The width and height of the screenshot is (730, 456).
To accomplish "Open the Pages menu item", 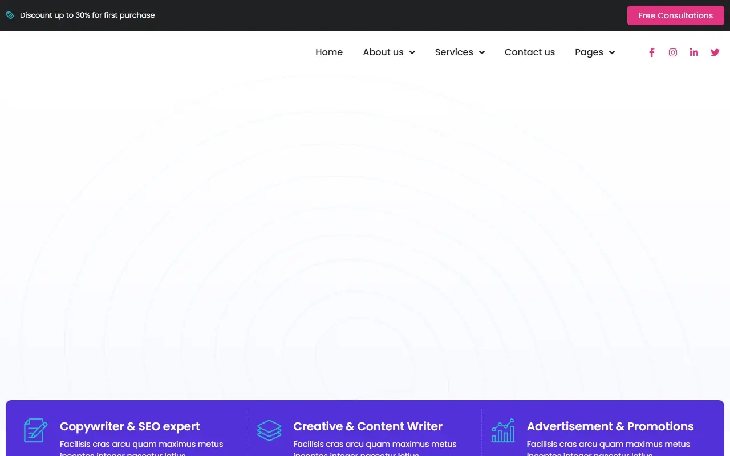I will [589, 52].
